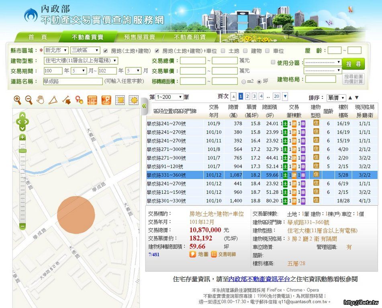The image size is (382, 308).
Task: Open the 新北市 county dropdown
Action: coord(56,51)
